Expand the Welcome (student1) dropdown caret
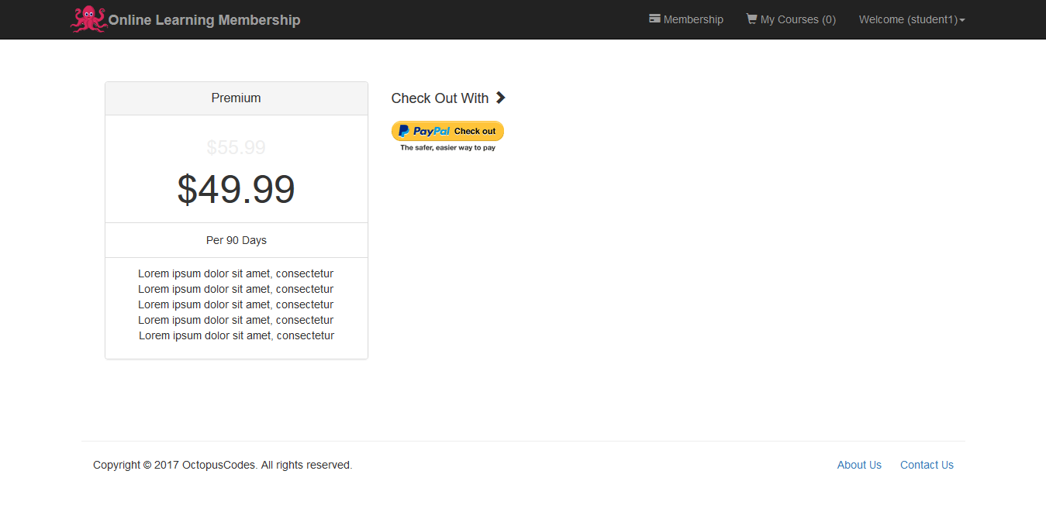This screenshot has height=519, width=1046. pos(962,20)
